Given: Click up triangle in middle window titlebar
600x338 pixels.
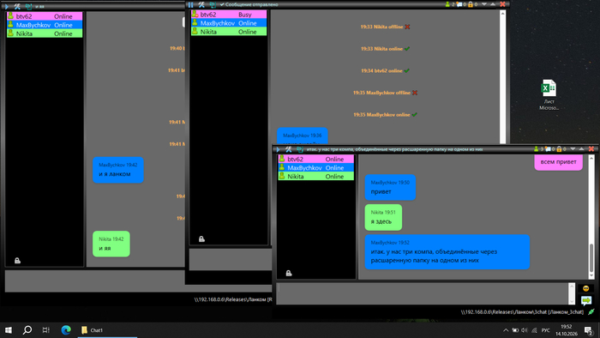Looking at the screenshot, I should (493, 4).
